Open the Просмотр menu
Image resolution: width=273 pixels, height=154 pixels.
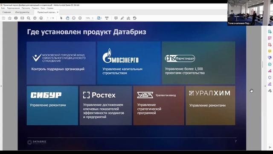(26, 8)
